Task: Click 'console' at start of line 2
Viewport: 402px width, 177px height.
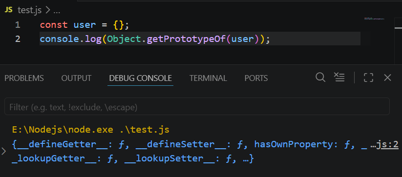Action: point(60,39)
